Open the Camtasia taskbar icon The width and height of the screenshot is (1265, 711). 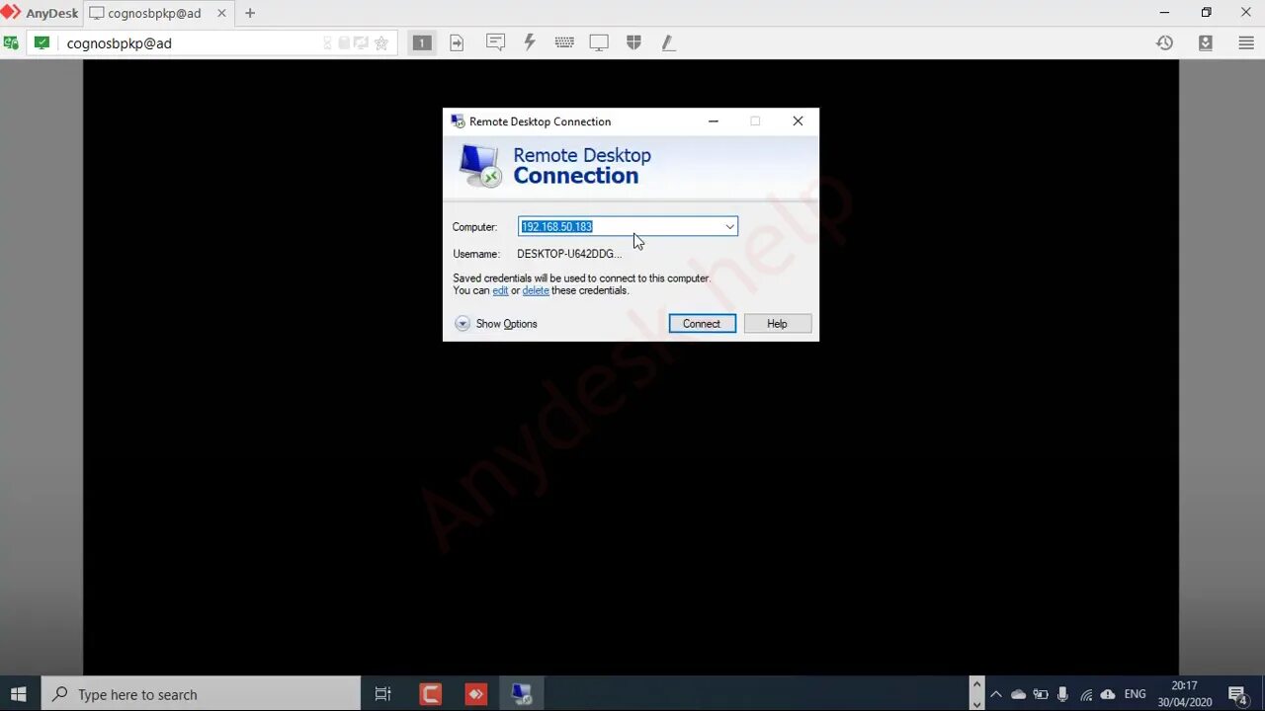click(430, 694)
